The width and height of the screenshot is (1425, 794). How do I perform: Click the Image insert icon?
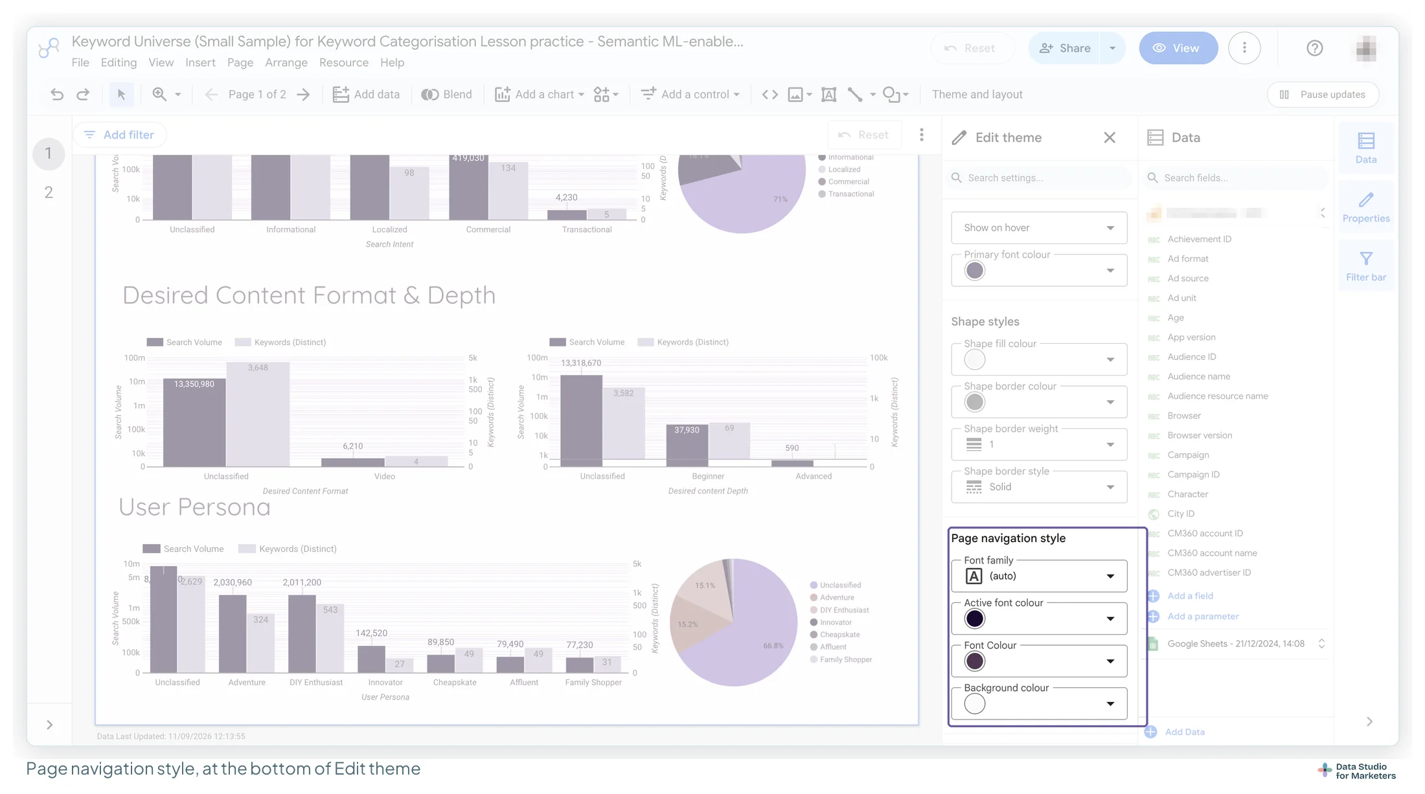795,95
